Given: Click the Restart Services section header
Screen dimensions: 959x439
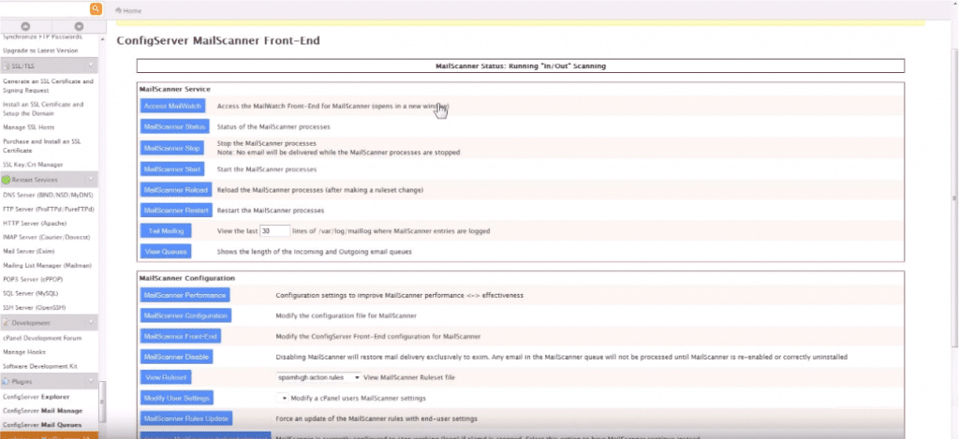Looking at the screenshot, I should pos(49,180).
